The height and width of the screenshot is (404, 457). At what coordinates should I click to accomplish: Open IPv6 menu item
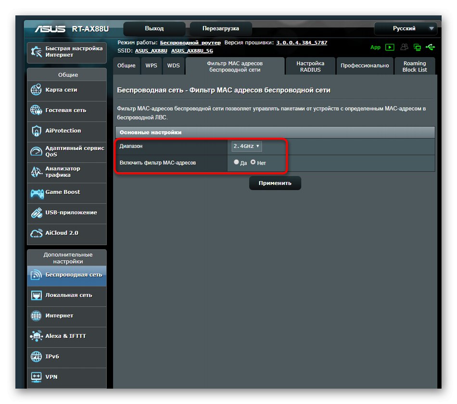(x=67, y=357)
